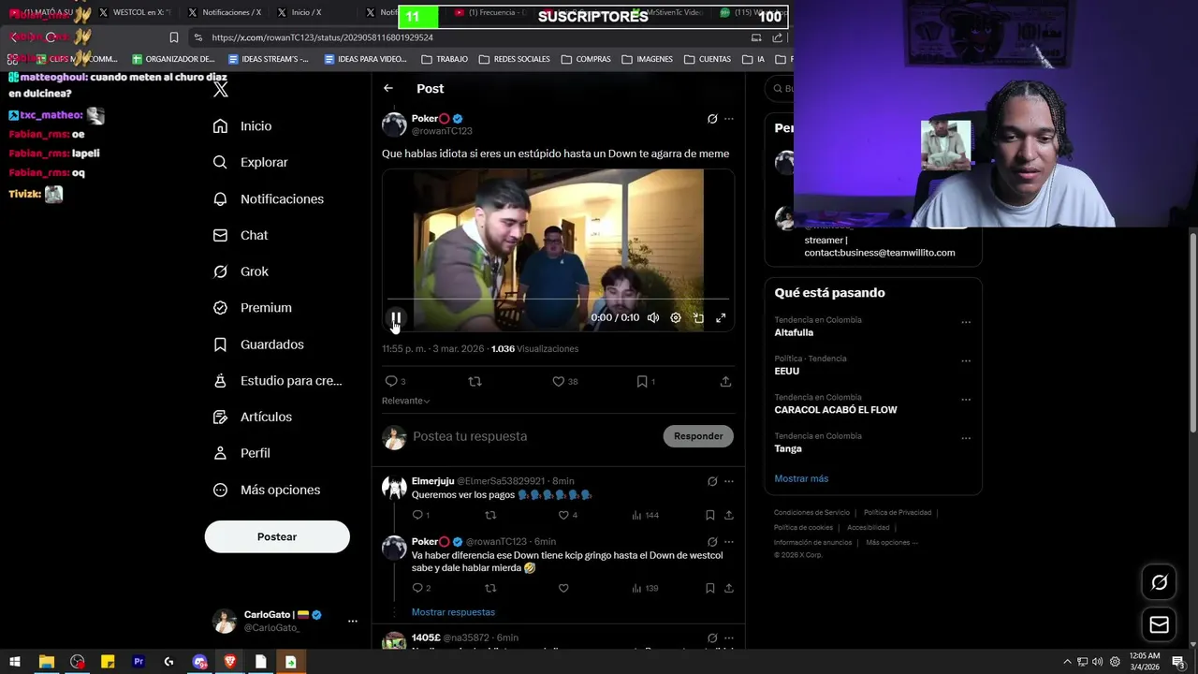Open Guardados bookmarks in the sidebar

(x=258, y=344)
